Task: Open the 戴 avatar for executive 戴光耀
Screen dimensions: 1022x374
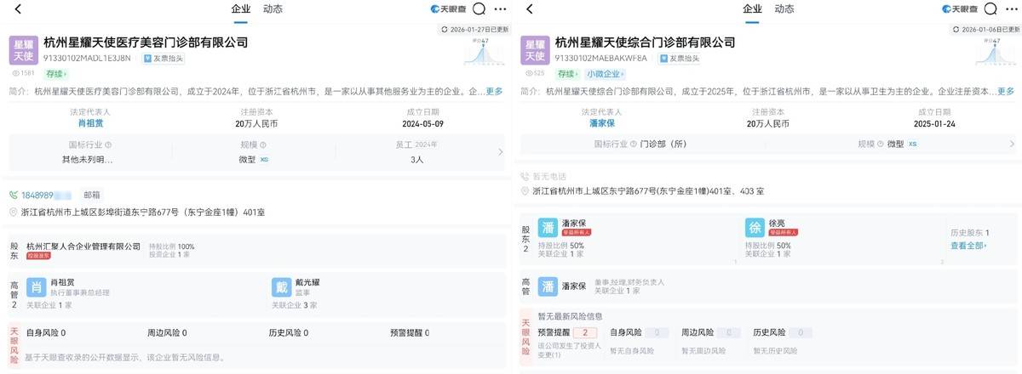Action: [x=281, y=286]
